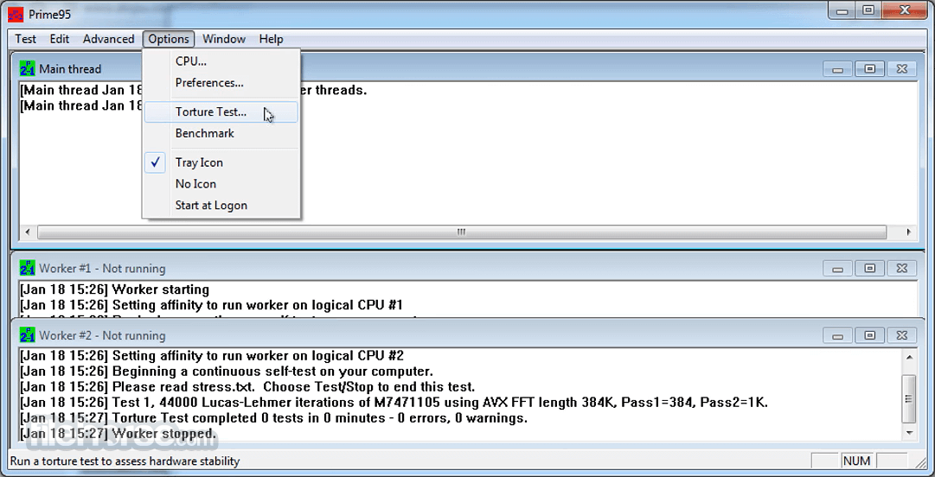
Task: Click Worker #2 vertical scrollbar up arrow
Action: pyautogui.click(x=909, y=357)
